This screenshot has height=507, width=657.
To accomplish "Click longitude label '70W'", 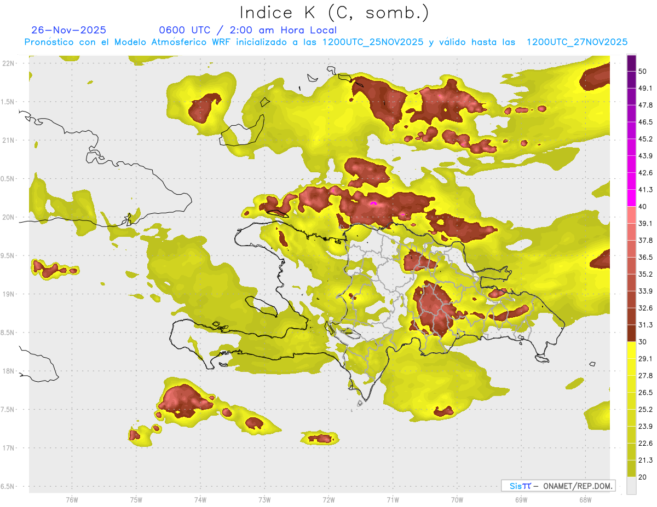I will (x=457, y=499).
